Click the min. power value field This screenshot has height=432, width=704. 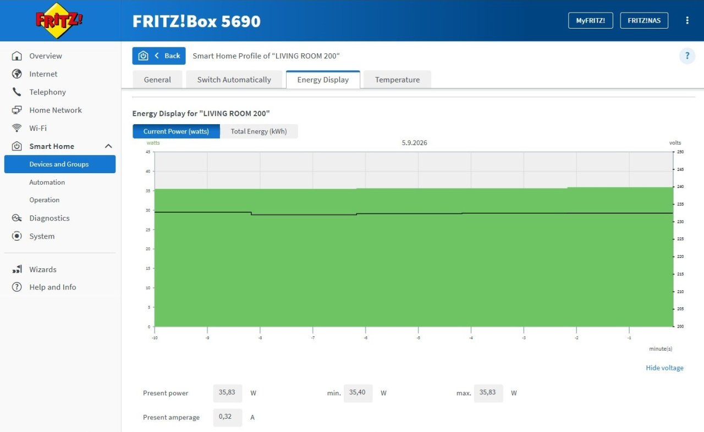pos(358,393)
